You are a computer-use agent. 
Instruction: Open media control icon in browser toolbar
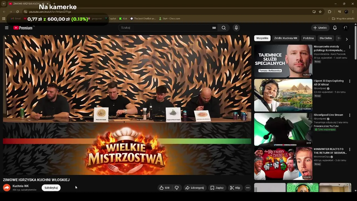pyautogui.click(x=339, y=12)
